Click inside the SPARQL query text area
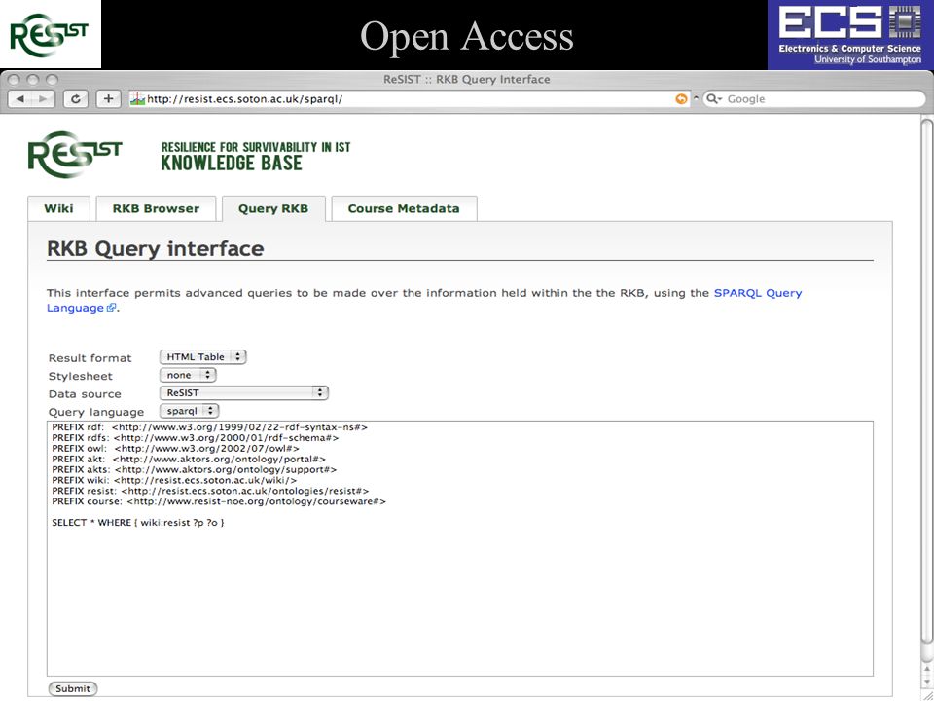Image resolution: width=934 pixels, height=701 pixels. pos(460,548)
